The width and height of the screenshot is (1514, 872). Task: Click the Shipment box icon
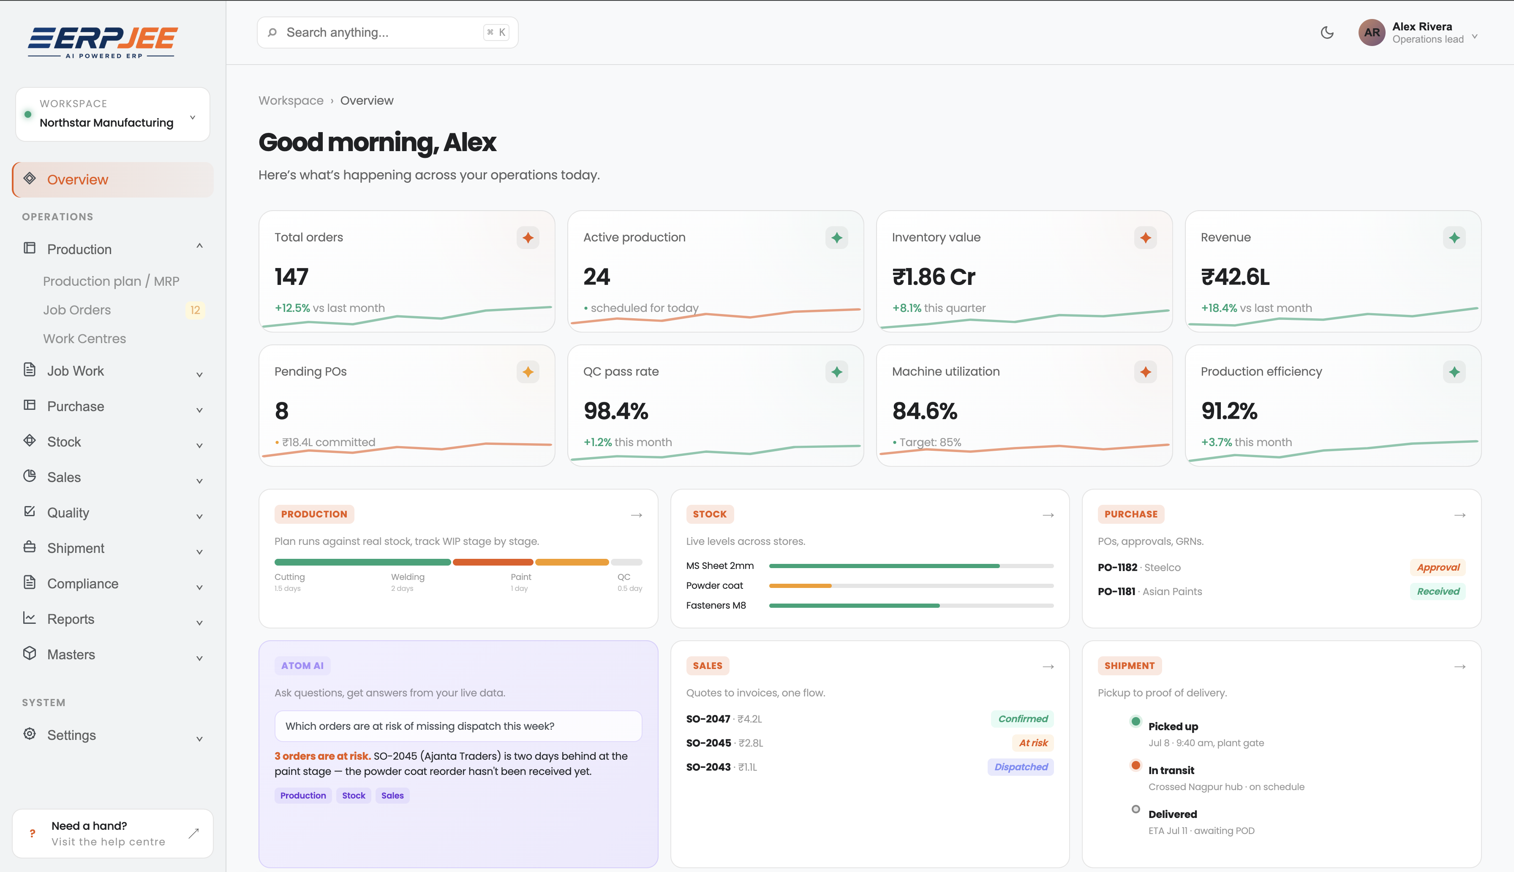coord(30,546)
